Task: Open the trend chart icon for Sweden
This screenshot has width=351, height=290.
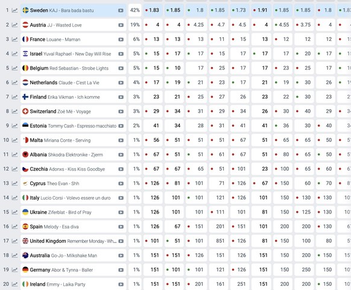Action: [x=14, y=10]
